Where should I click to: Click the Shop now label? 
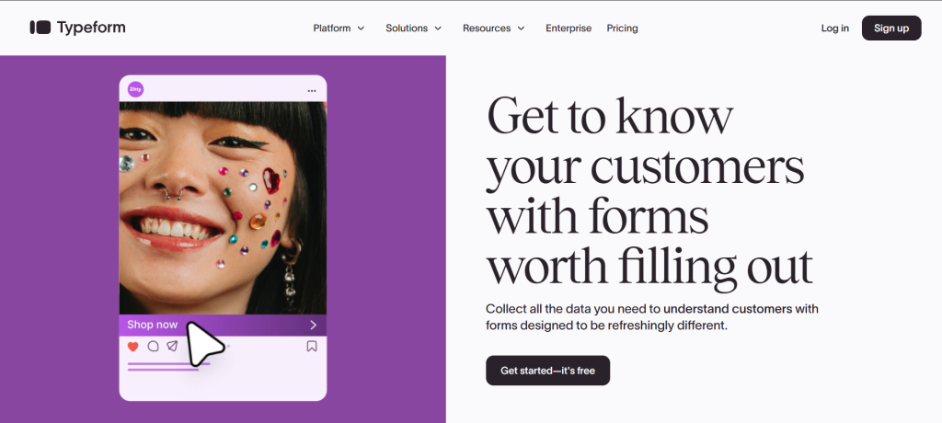click(x=153, y=325)
